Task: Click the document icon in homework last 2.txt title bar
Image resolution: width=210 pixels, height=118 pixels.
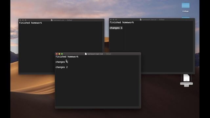Action: [86, 54]
